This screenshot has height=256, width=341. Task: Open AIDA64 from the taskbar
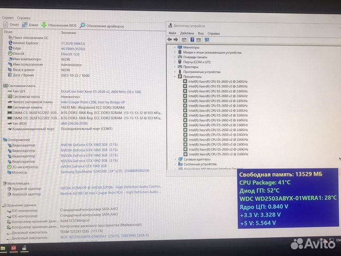coord(14,248)
